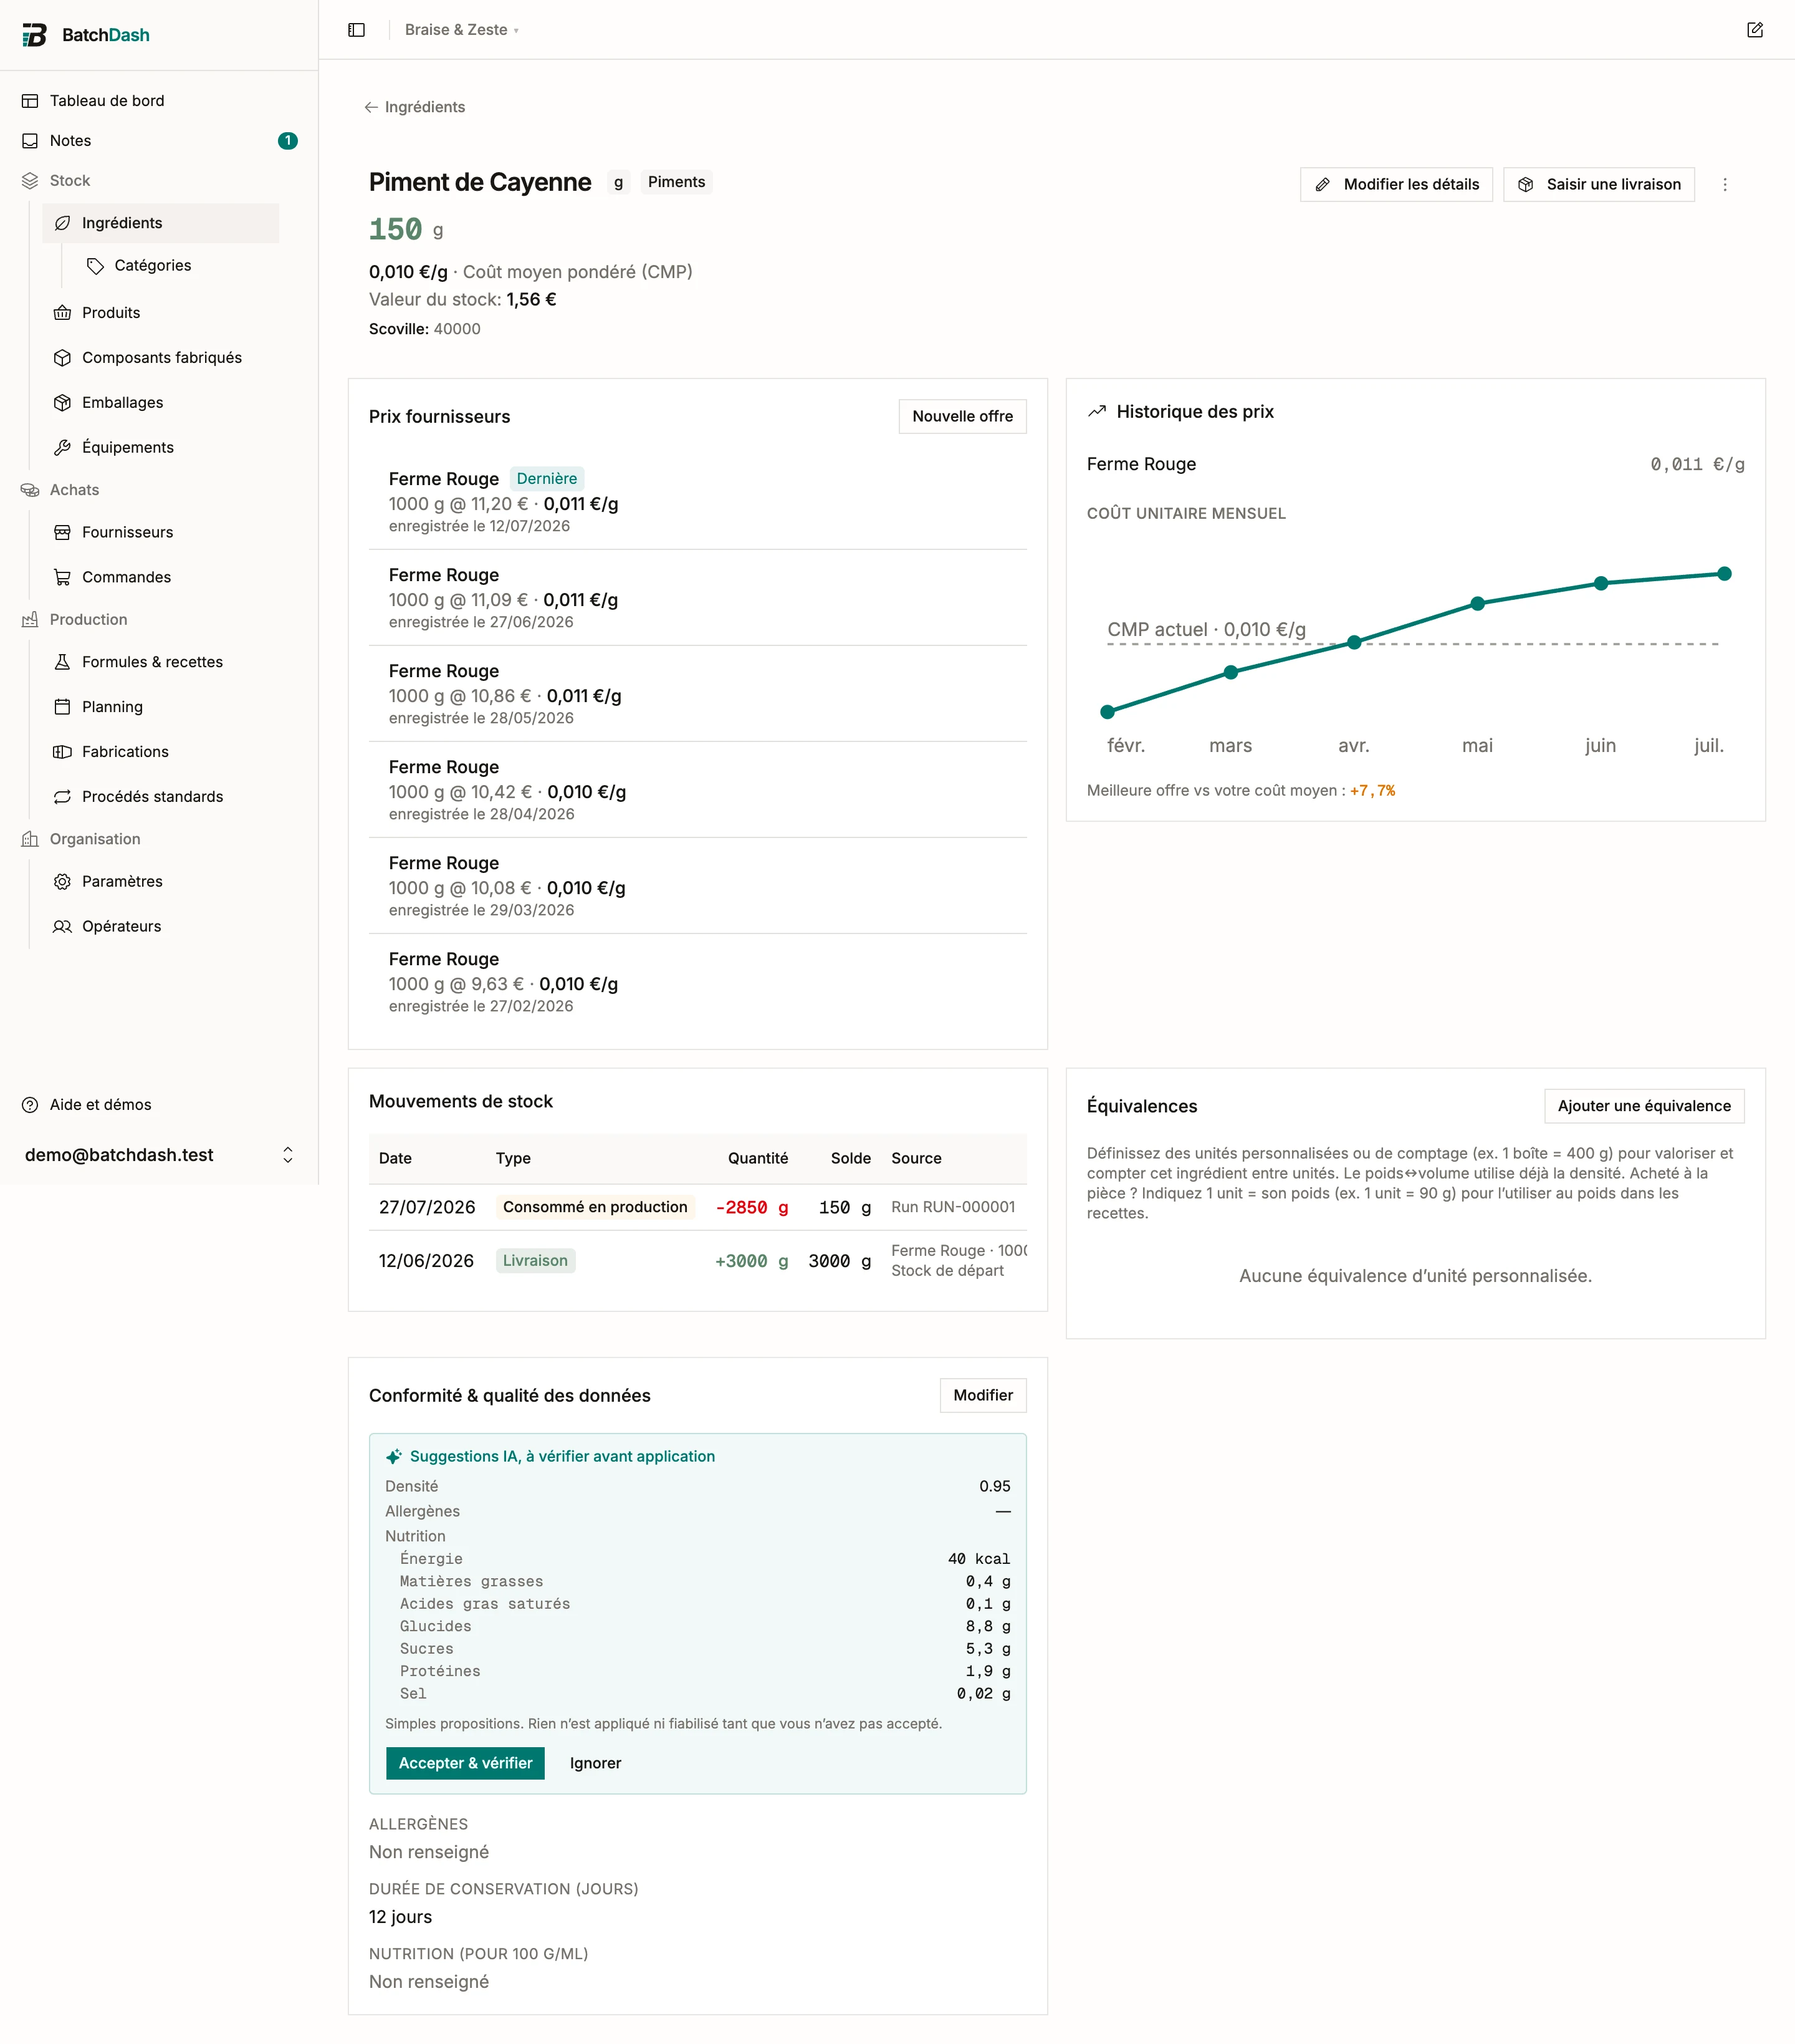
Task: Click the box icon in Saisir une livraison
Action: point(1525,185)
